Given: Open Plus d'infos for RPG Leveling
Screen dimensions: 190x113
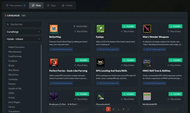Looking at the screenshot, I should pyautogui.click(x=127, y=65).
